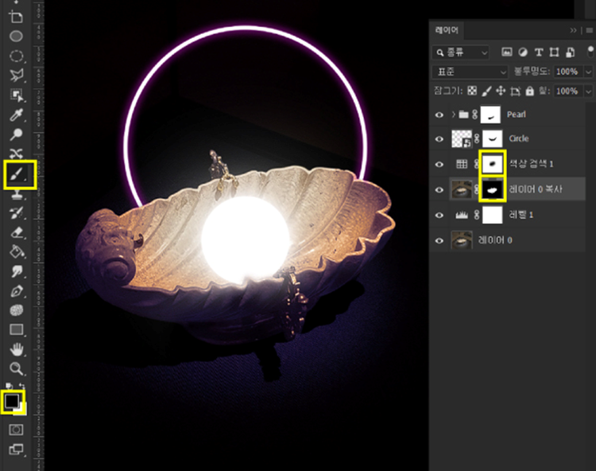This screenshot has width=596, height=471.
Task: Open the 표준 blend mode dropdown
Action: [x=470, y=72]
